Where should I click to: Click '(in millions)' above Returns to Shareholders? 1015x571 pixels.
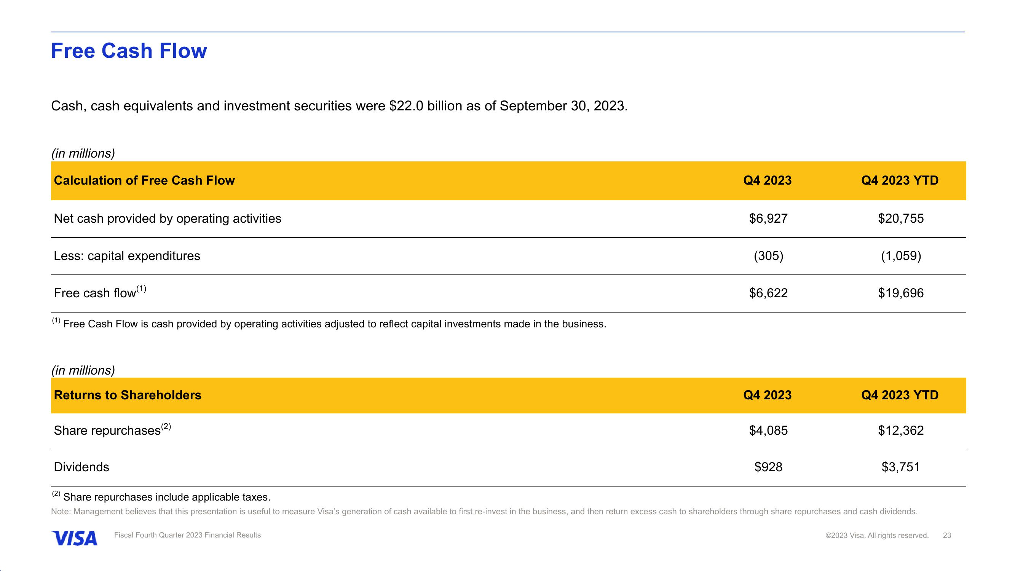[83, 370]
